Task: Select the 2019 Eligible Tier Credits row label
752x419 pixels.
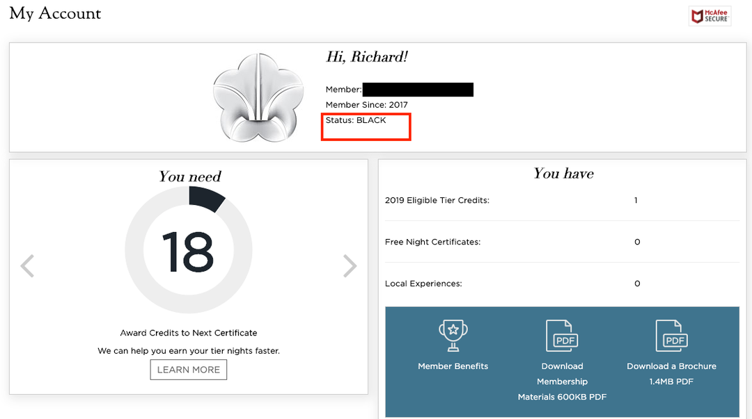Action: pyautogui.click(x=437, y=200)
